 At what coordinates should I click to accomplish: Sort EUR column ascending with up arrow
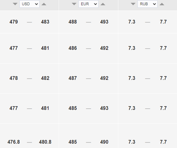(x=103, y=4)
